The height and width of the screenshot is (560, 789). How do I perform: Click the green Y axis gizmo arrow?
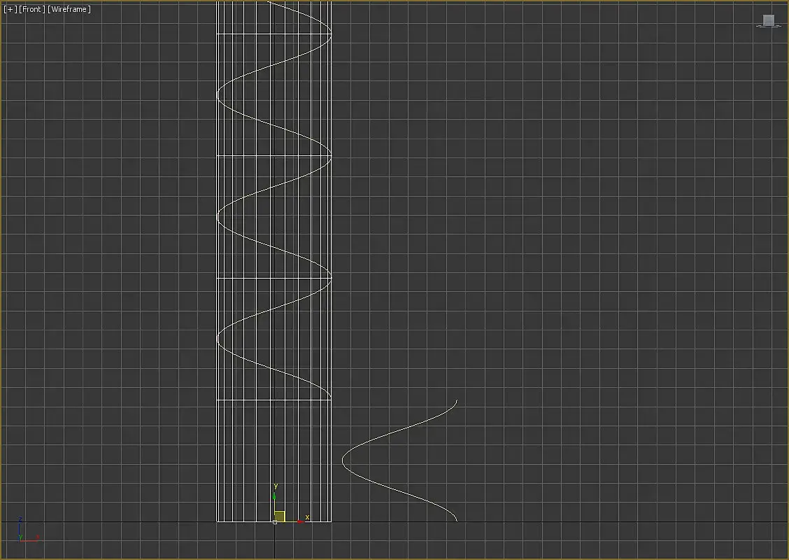274,497
